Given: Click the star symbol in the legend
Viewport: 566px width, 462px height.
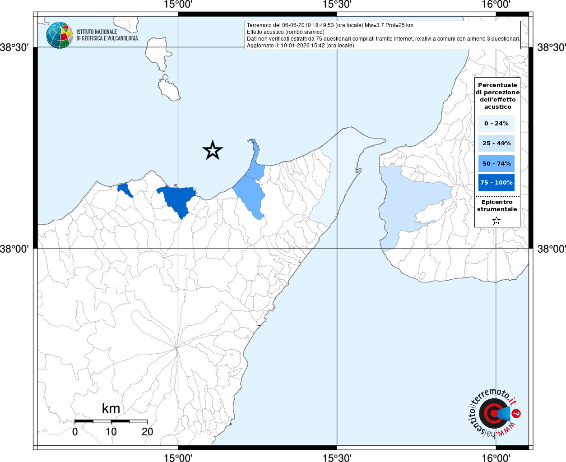Looking at the screenshot, I should point(496,221).
